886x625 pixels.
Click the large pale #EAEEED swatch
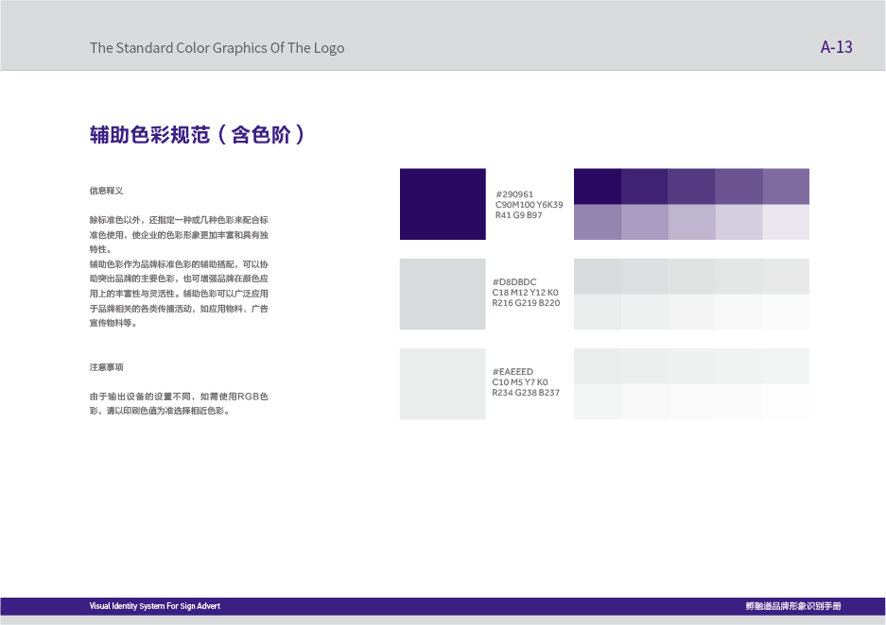coord(443,384)
